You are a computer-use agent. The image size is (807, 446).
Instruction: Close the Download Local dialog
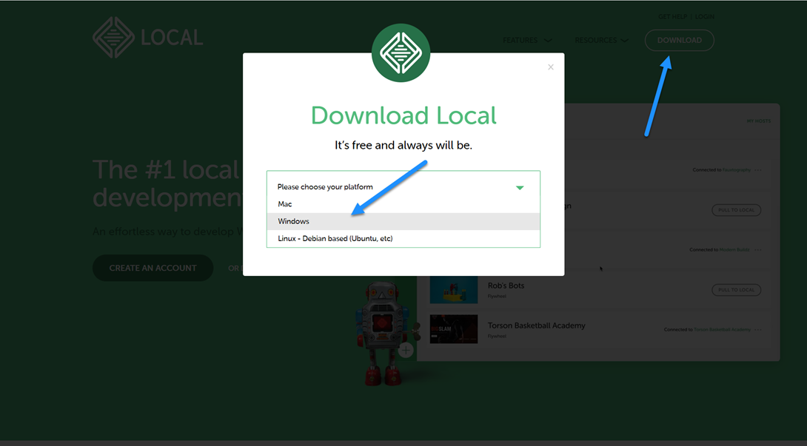551,67
